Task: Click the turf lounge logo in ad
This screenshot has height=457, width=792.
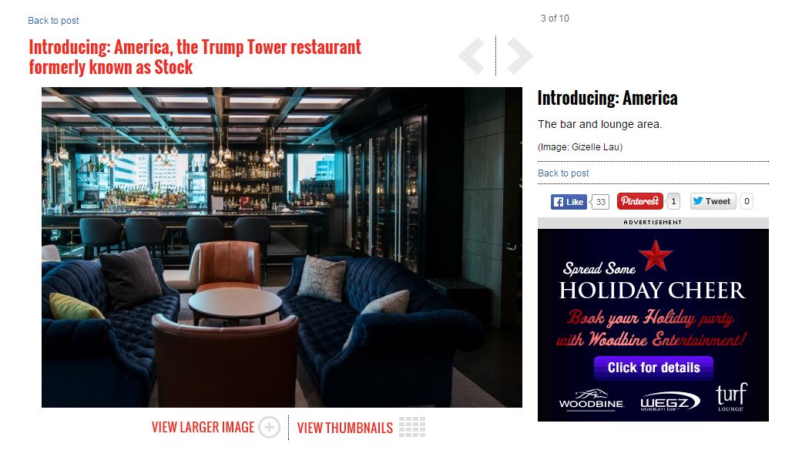Action: click(x=731, y=398)
